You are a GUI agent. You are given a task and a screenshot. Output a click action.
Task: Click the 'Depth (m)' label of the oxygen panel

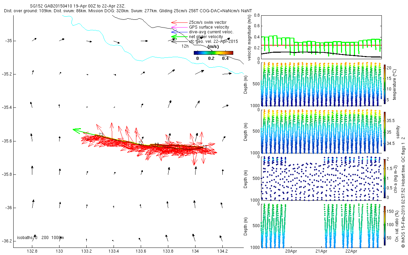click(246, 226)
